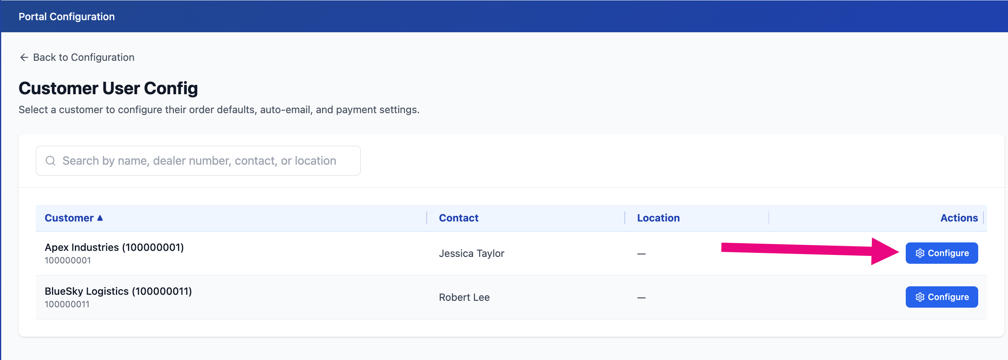
Task: Configure Apex Industries customer
Action: point(942,253)
